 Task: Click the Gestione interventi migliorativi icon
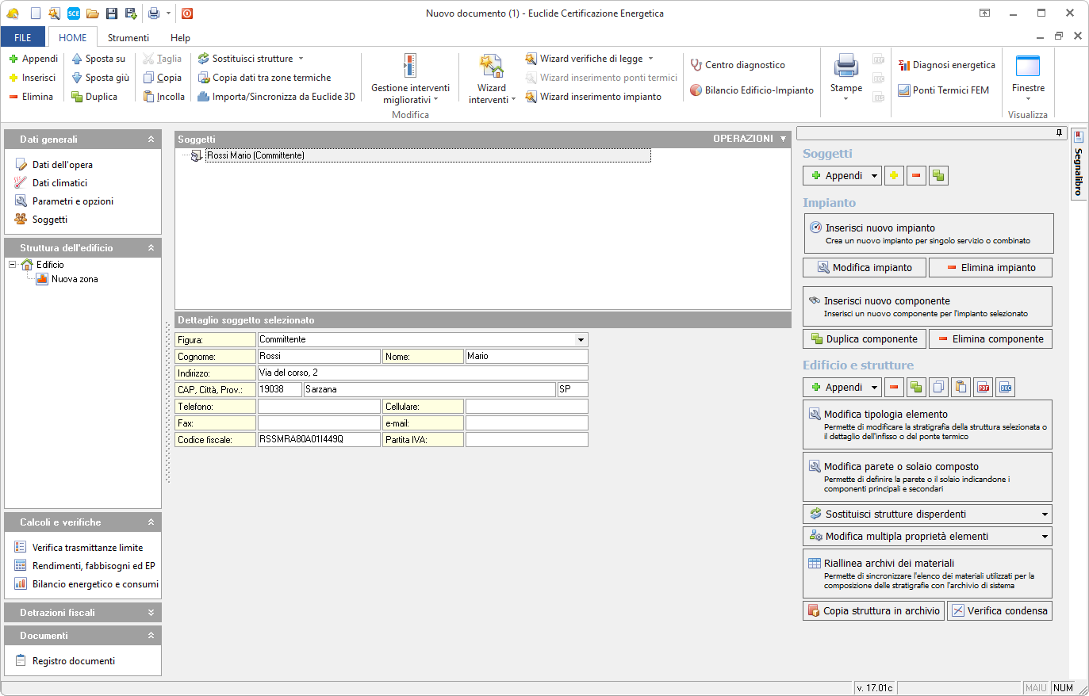tap(409, 66)
